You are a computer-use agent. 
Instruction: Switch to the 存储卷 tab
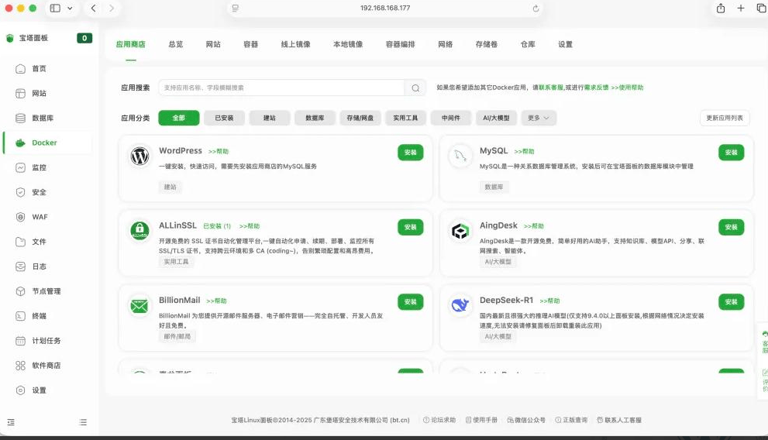pyautogui.click(x=487, y=44)
